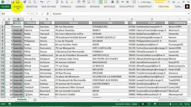
Task: Click the zoom slider handle
Action: 170,104
